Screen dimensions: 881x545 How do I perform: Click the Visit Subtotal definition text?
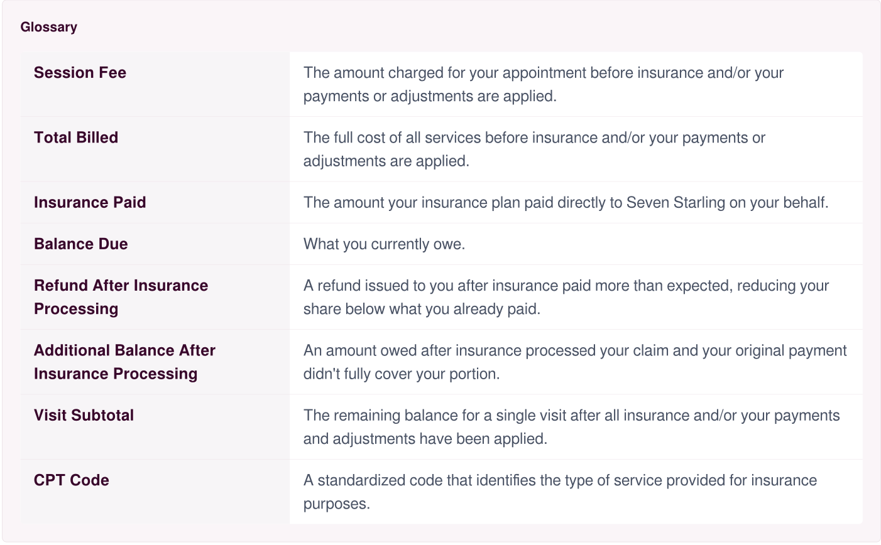571,427
